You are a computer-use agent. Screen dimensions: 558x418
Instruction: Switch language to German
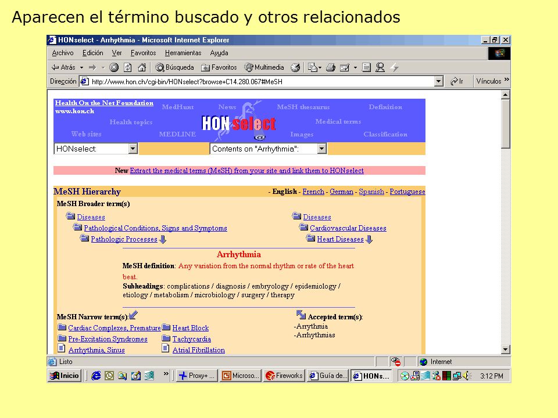(341, 192)
